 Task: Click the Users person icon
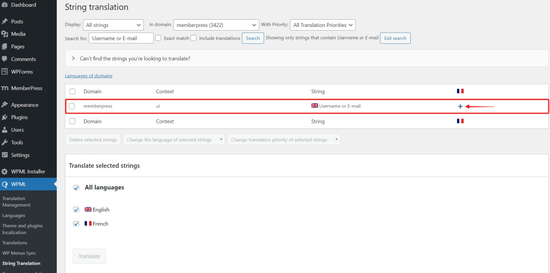(5, 130)
